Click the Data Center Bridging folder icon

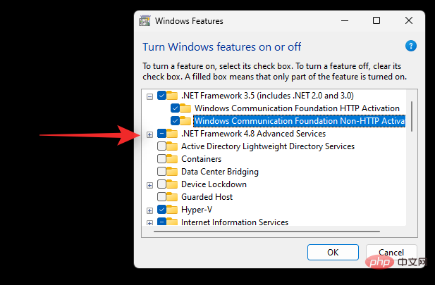tap(173, 172)
